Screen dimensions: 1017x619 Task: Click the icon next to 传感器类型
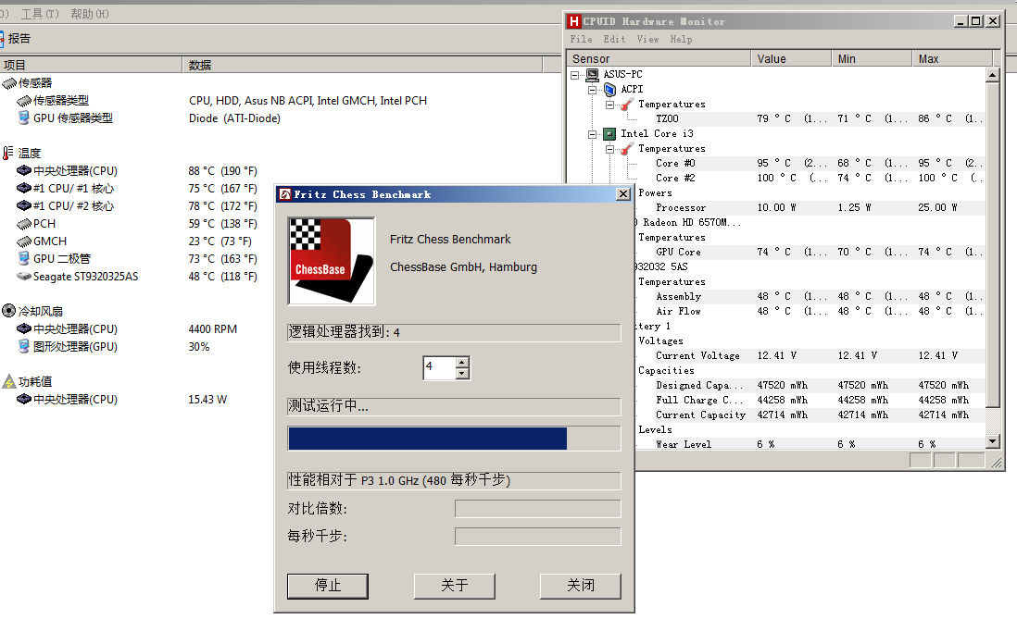pos(24,101)
